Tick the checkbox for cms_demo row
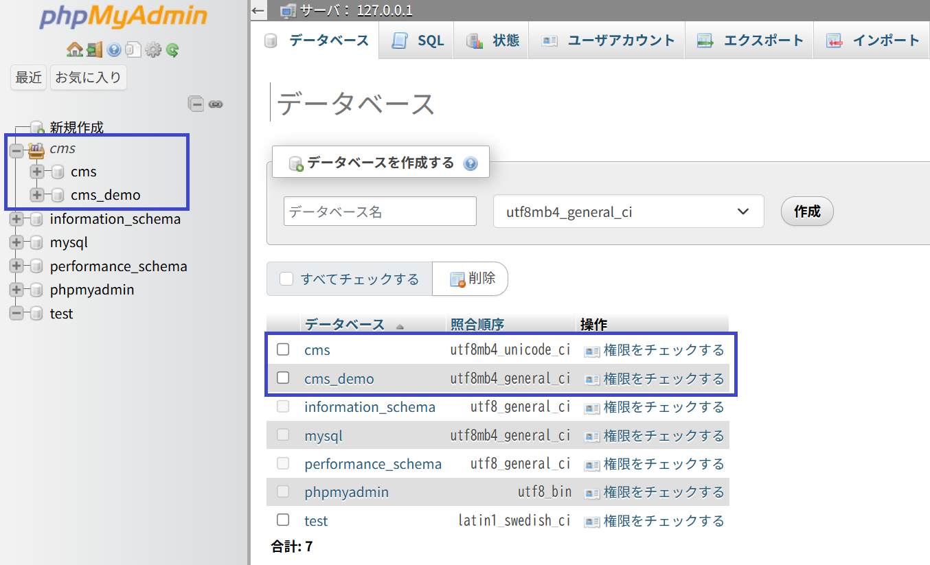The width and height of the screenshot is (930, 565). pos(283,378)
